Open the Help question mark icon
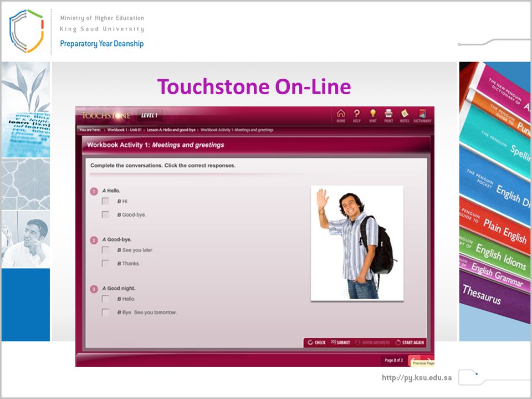This screenshot has width=532, height=399. click(356, 116)
